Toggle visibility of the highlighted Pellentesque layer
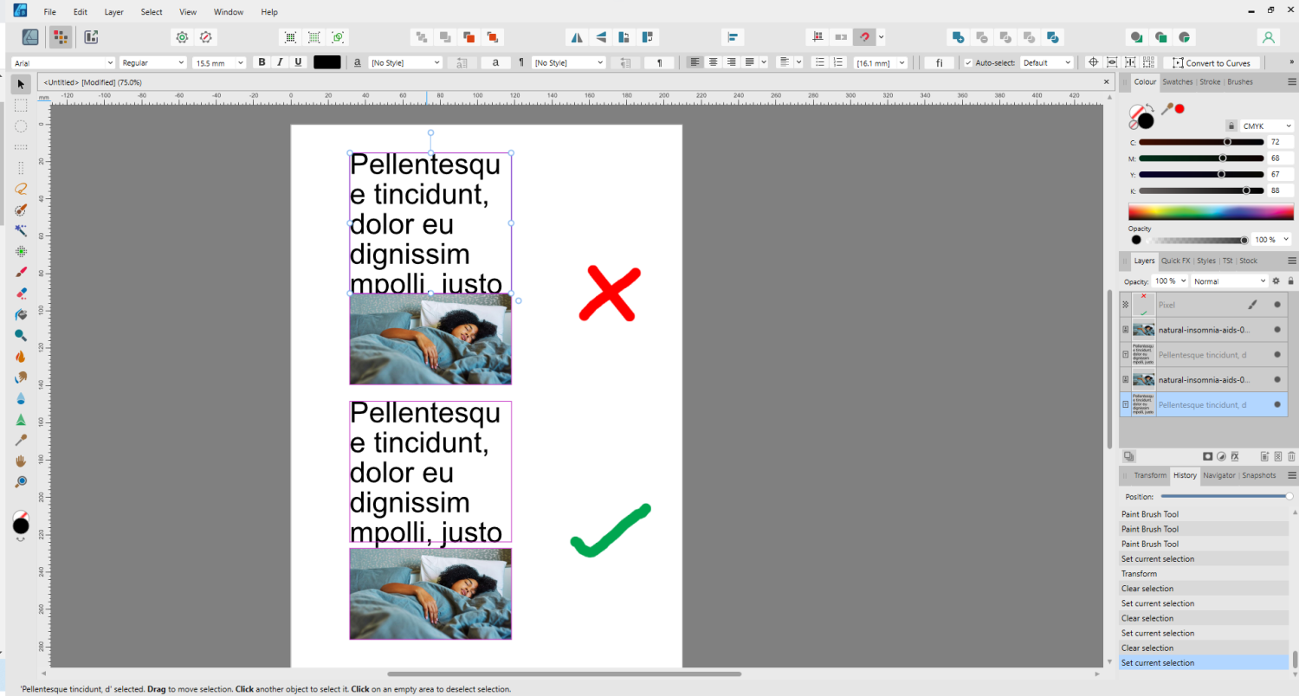Image resolution: width=1299 pixels, height=696 pixels. [x=1276, y=404]
